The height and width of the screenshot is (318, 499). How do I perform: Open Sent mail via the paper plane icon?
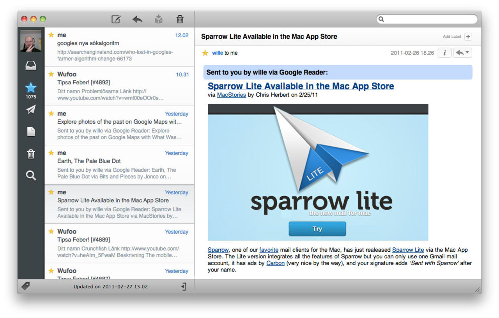(31, 110)
